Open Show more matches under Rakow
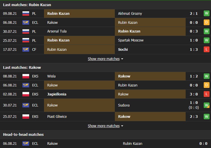The image size is (211, 148). pyautogui.click(x=104, y=126)
